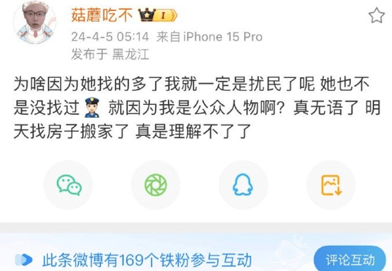392x271 pixels.
Task: Open the 铁粉 interaction banner text
Action: (147, 260)
